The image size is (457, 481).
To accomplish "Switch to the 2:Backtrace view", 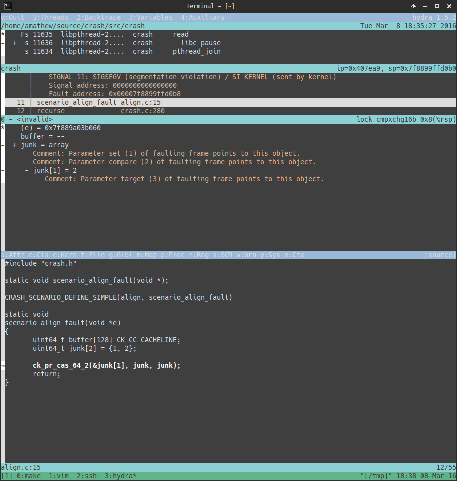I will pyautogui.click(x=99, y=17).
